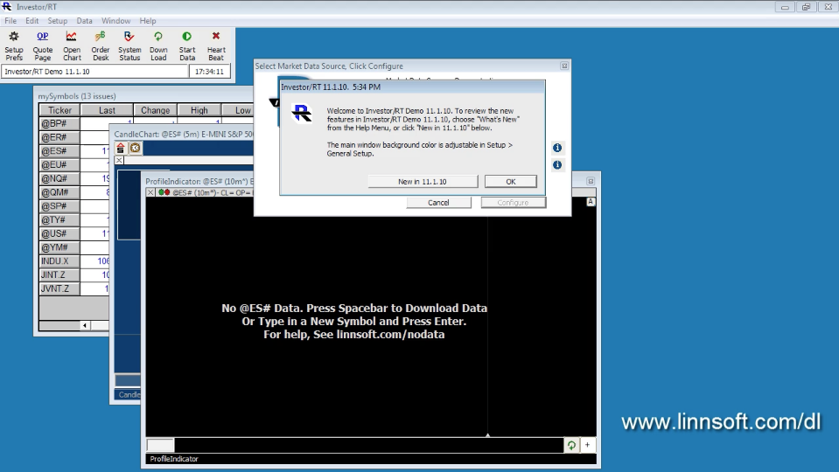This screenshot has height=472, width=839.
Task: Click the Change column header
Action: [155, 110]
